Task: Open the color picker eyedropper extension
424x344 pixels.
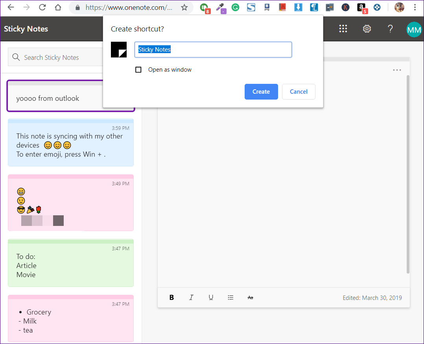Action: click(221, 7)
